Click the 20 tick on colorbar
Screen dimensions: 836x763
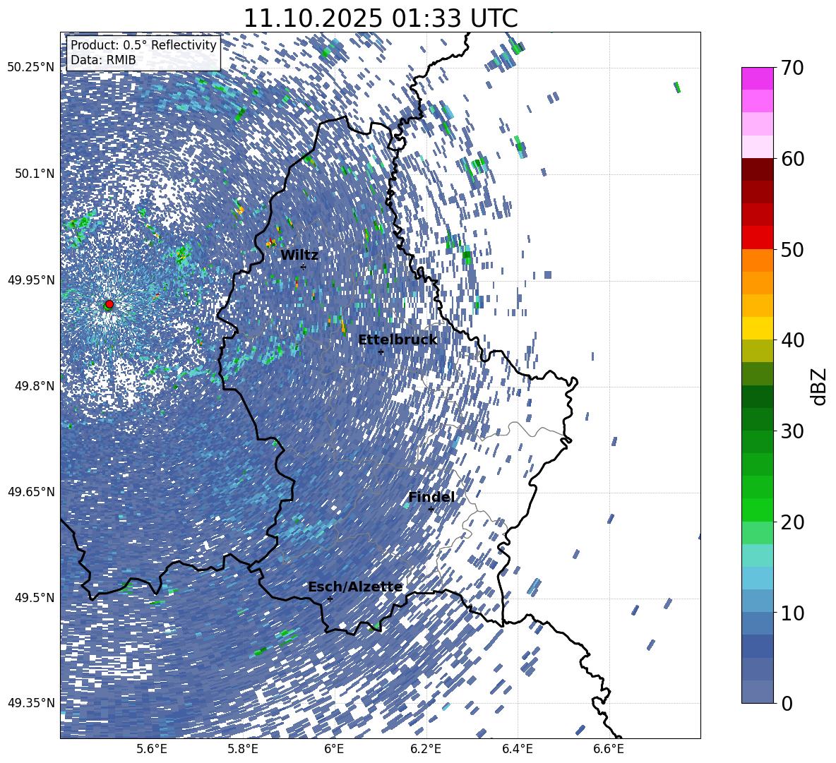(x=793, y=522)
